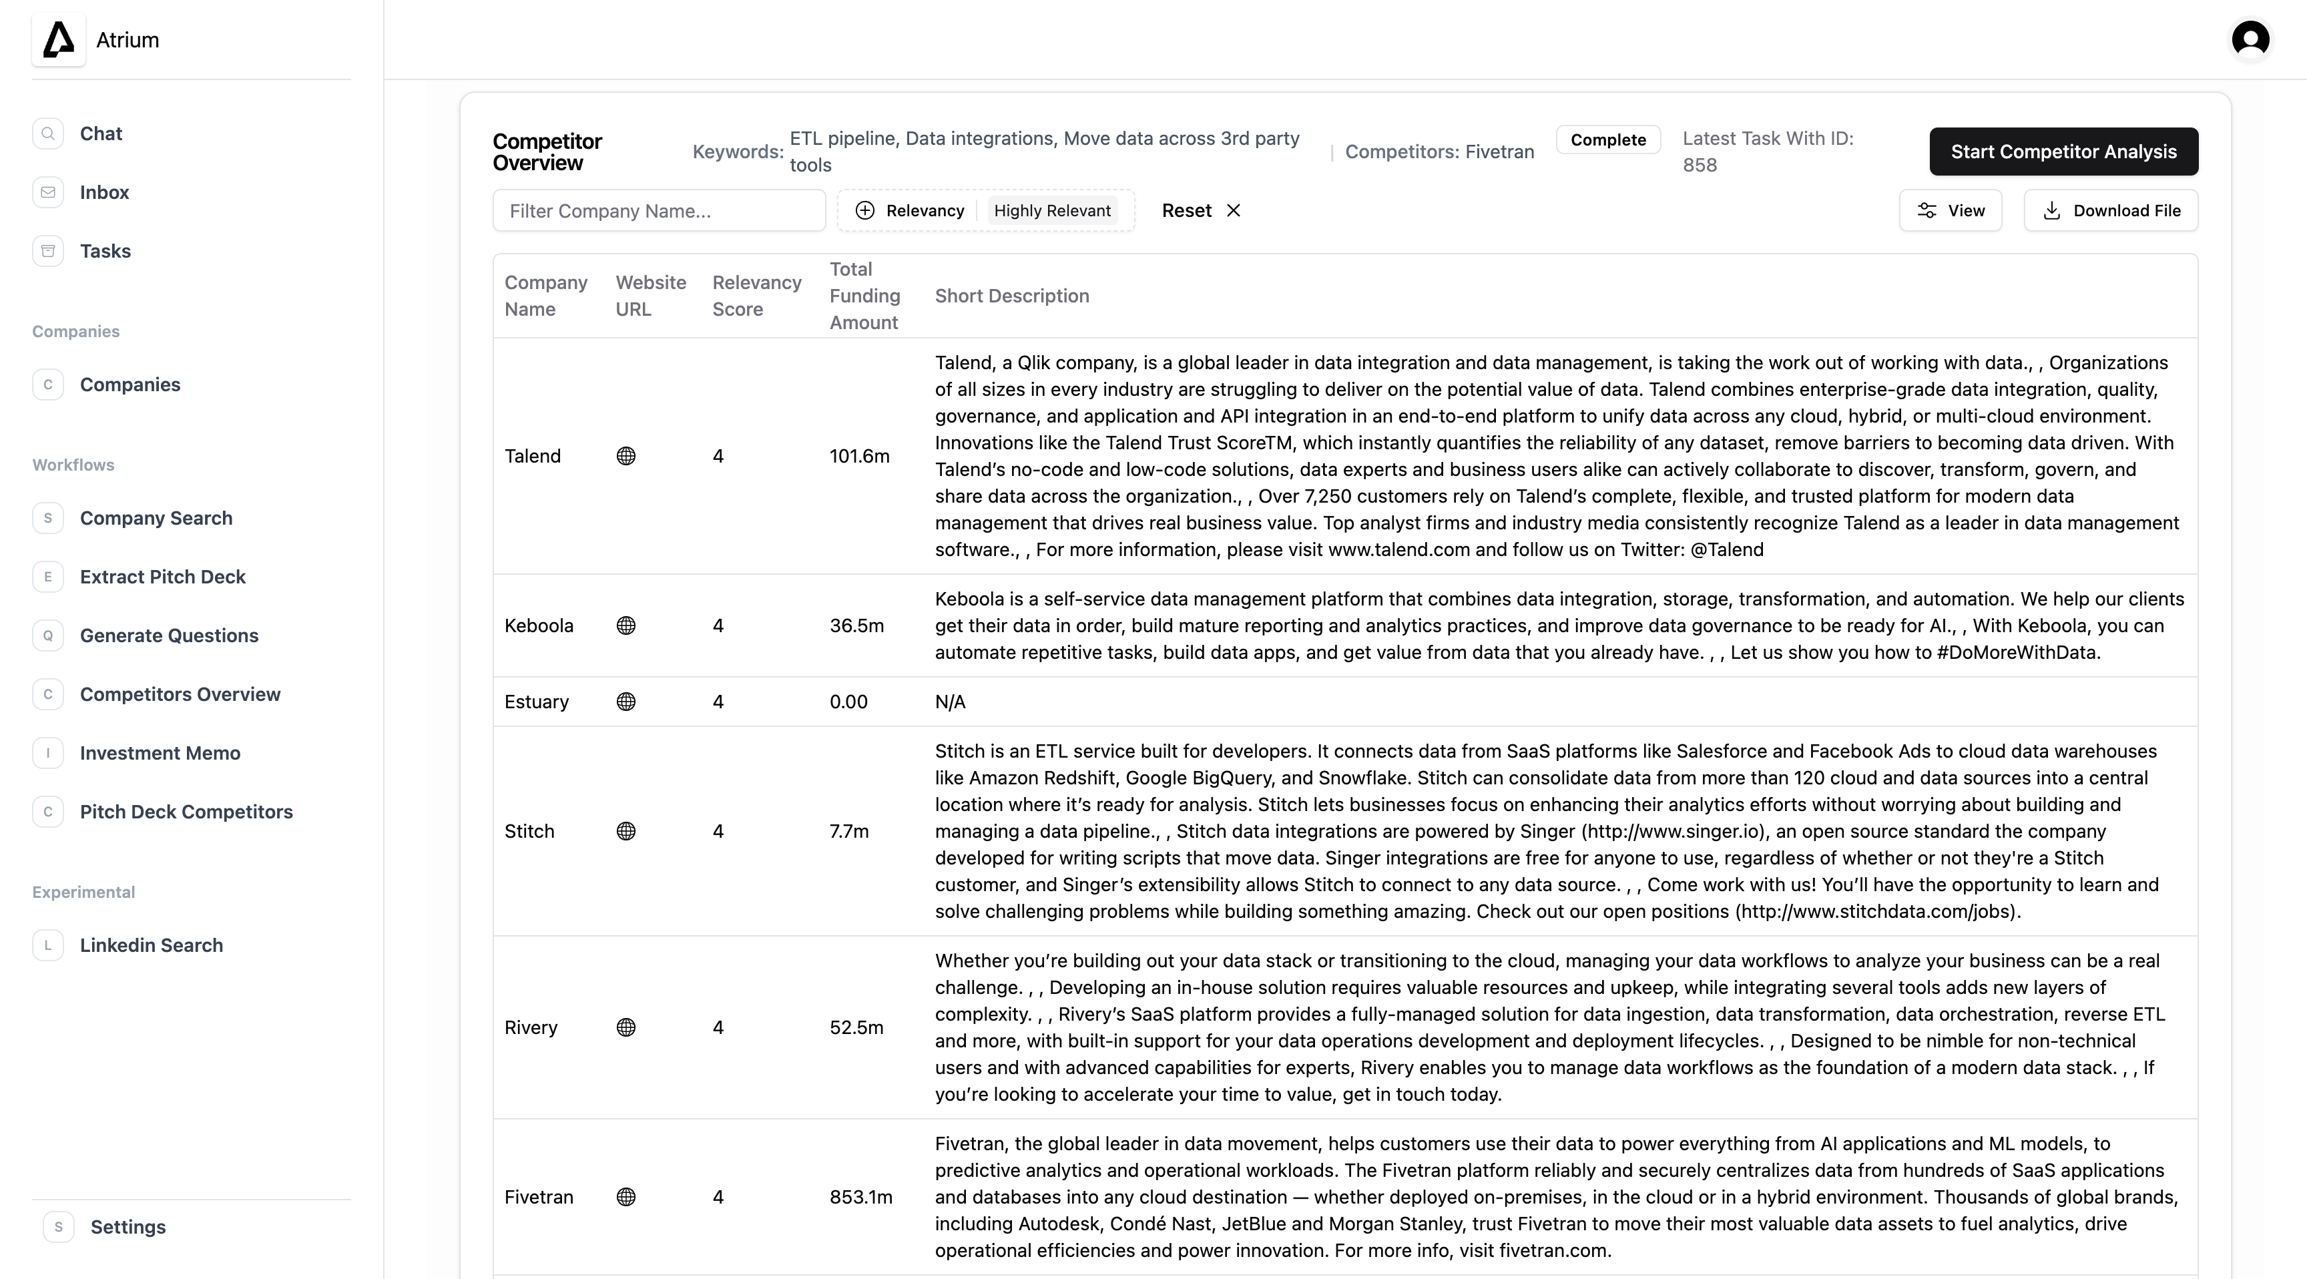Image resolution: width=2307 pixels, height=1279 pixels.
Task: Open the Relevancy filter dropdown
Action: pos(986,210)
